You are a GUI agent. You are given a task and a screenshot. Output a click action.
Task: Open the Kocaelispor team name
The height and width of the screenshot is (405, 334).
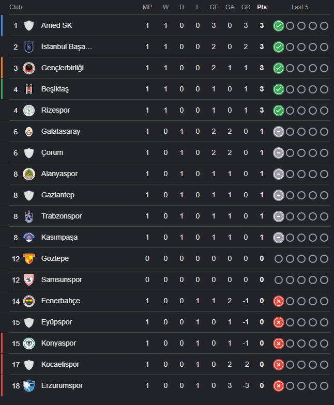60,365
